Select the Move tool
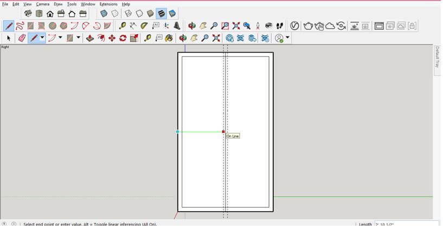The height and width of the screenshot is (229, 443). (112, 38)
